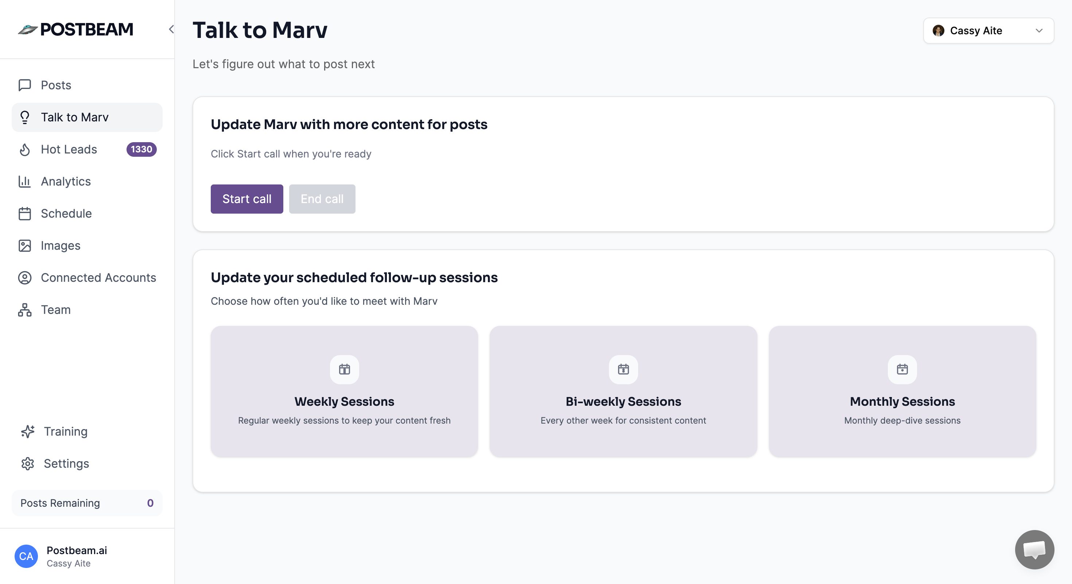Click the Postbeam UFO logo
1072x584 pixels.
click(x=27, y=30)
